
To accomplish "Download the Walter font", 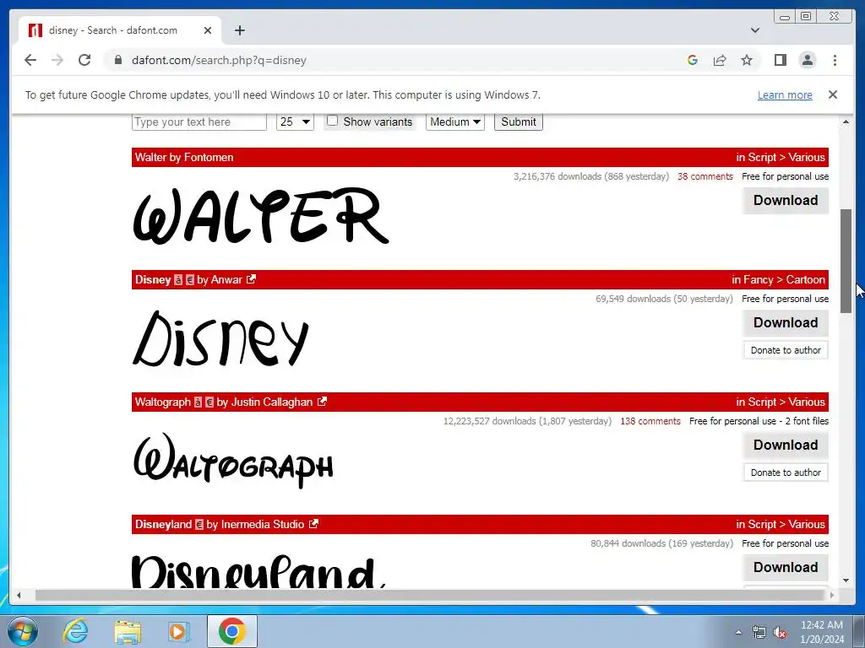I will tap(786, 201).
